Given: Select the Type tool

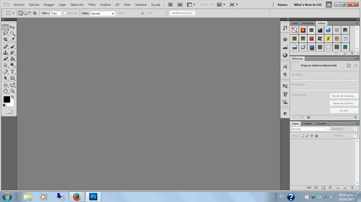Looking at the screenshot, I should tap(12, 72).
